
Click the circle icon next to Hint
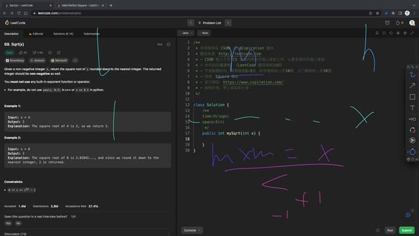click(x=168, y=45)
